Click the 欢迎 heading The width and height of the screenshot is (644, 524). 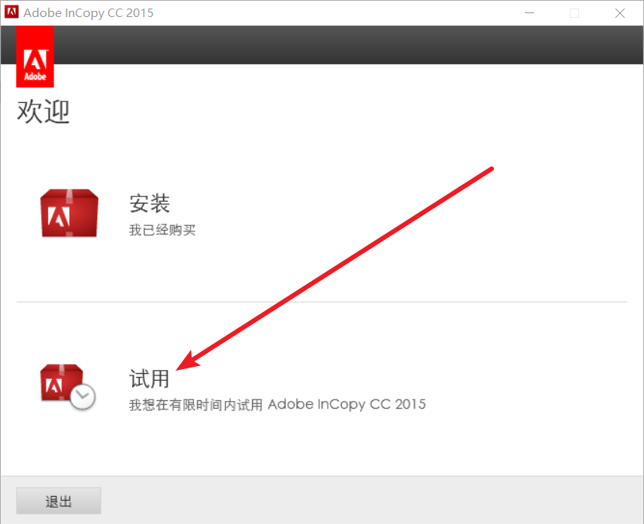43,111
